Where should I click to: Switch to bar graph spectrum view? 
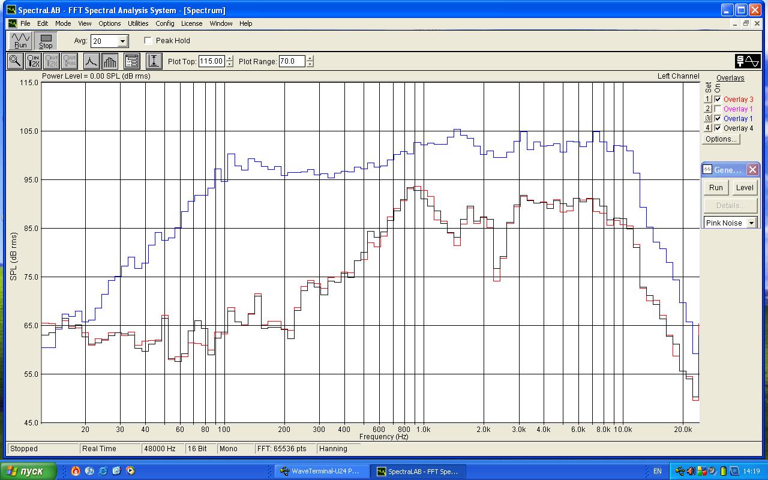click(109, 61)
